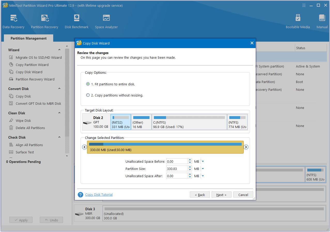The image size is (330, 232).
Task: Collapse the Clean Disk section
Action: (59, 113)
